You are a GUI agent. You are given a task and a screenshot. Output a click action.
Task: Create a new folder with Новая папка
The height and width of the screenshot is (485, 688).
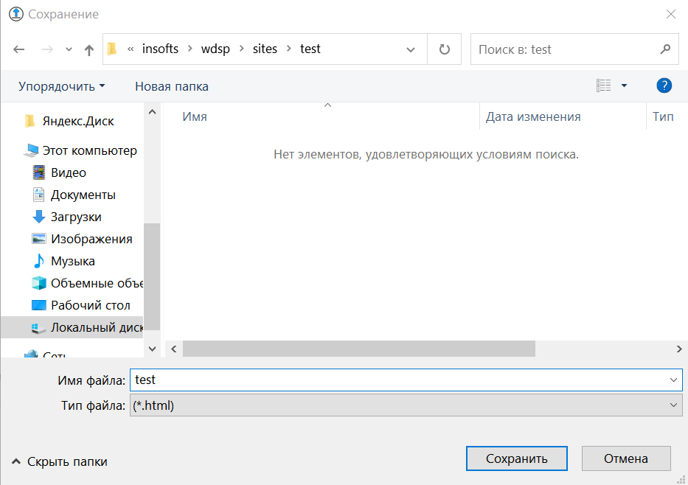click(172, 86)
